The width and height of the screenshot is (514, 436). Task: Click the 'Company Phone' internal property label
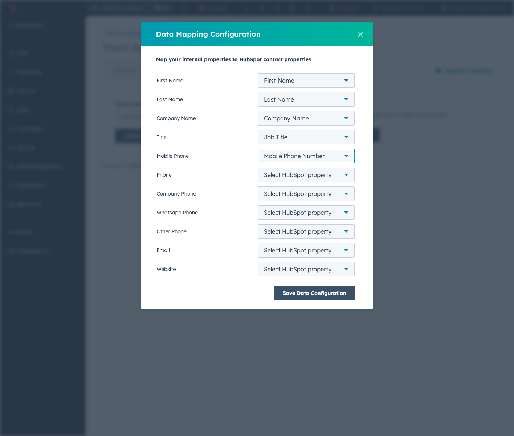[x=176, y=194]
